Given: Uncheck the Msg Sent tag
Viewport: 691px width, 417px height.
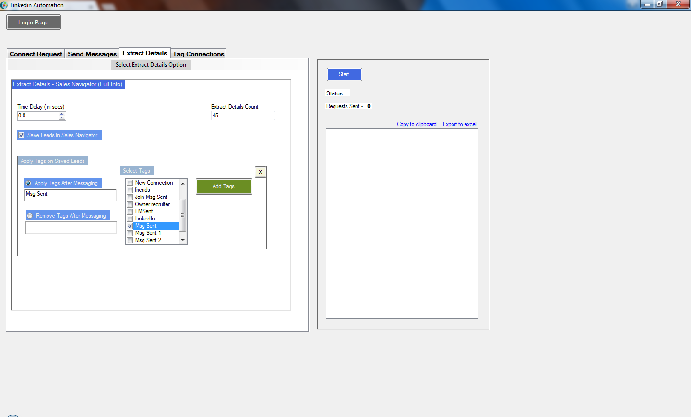Looking at the screenshot, I should tap(130, 226).
